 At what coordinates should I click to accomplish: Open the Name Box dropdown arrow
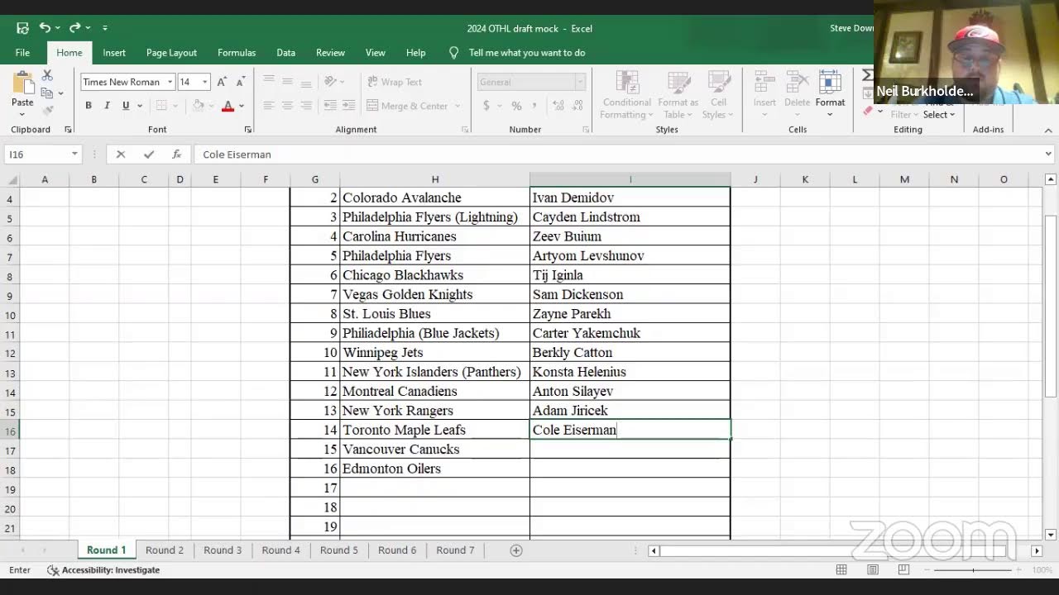click(x=74, y=155)
